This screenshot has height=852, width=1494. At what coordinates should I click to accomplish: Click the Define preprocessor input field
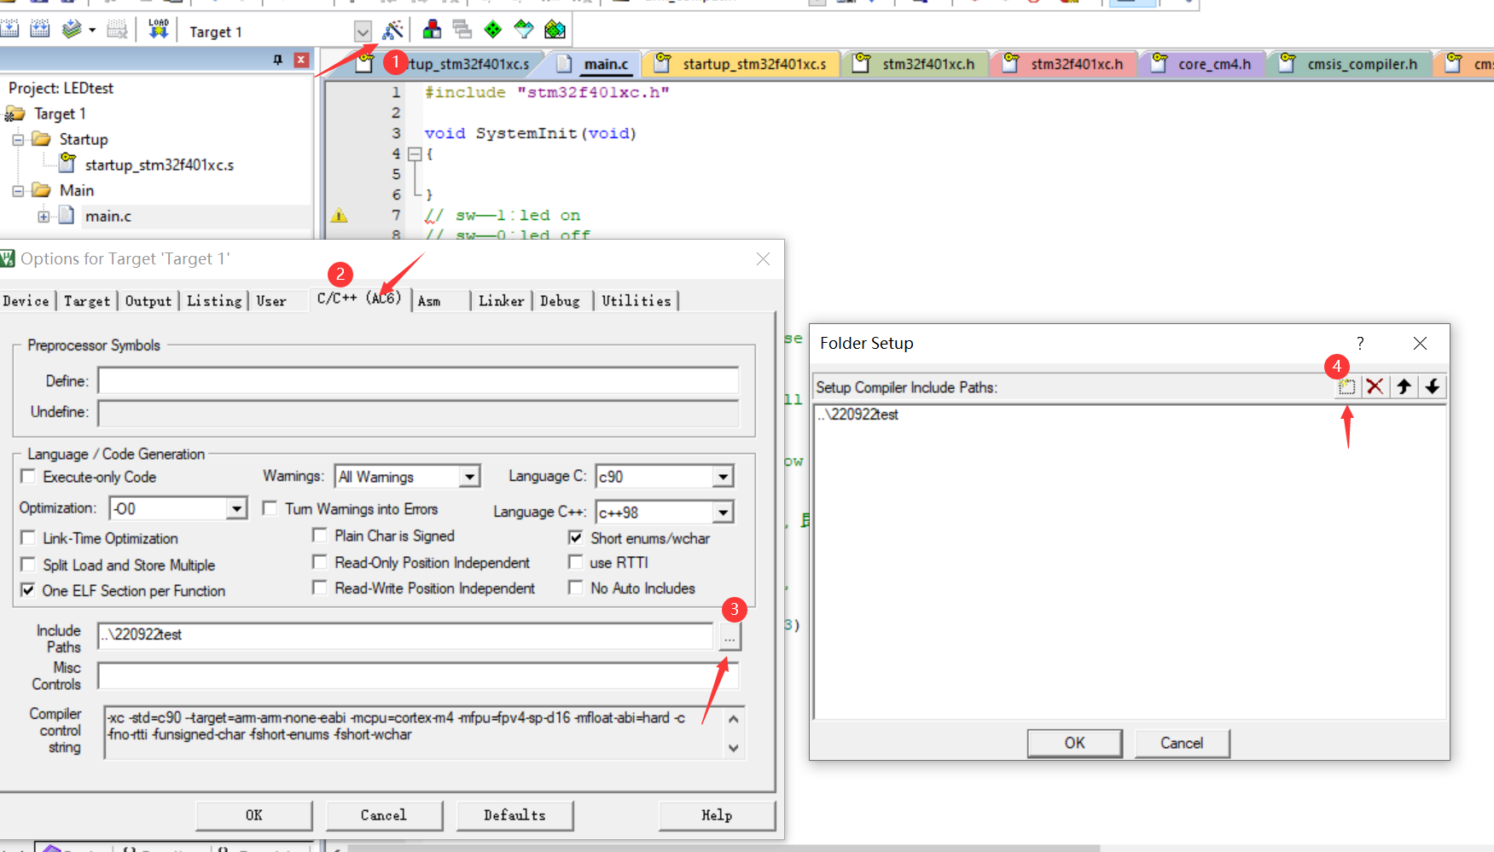(x=418, y=381)
